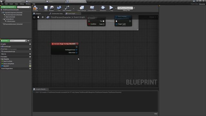Click the Branch node True exec pin
Screen dimensions: 206x116
104,21
